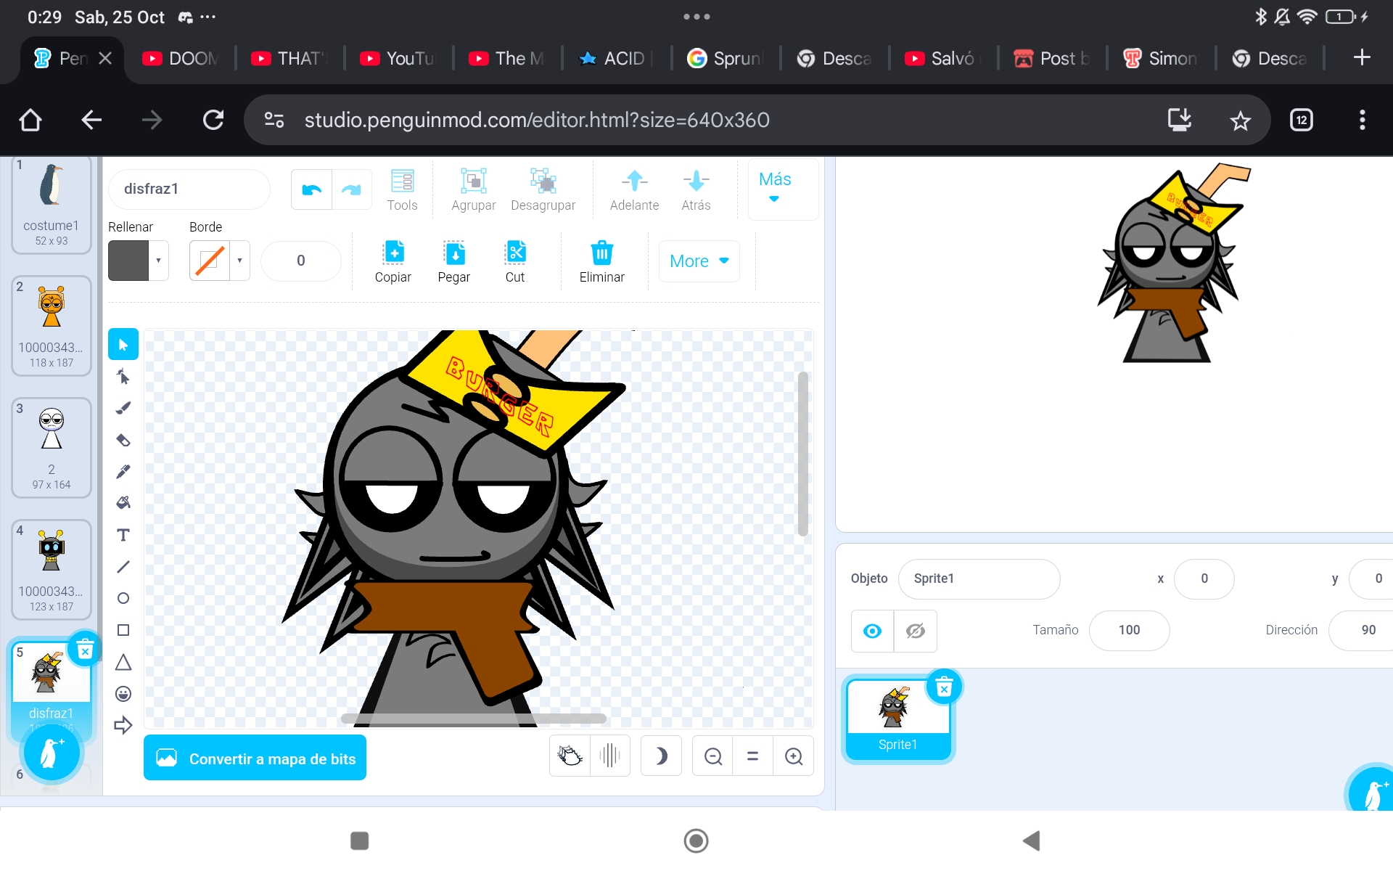Choose the Fill bucket tool
This screenshot has width=1393, height=871.
point(123,502)
